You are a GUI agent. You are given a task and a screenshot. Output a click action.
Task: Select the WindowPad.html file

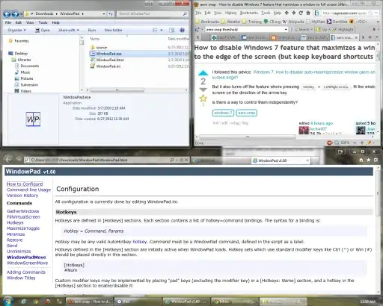(110, 60)
